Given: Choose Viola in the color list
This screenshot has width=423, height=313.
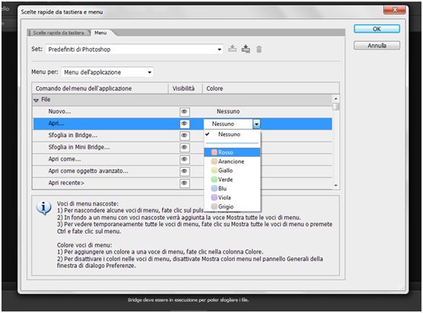Looking at the screenshot, I should click(232, 197).
